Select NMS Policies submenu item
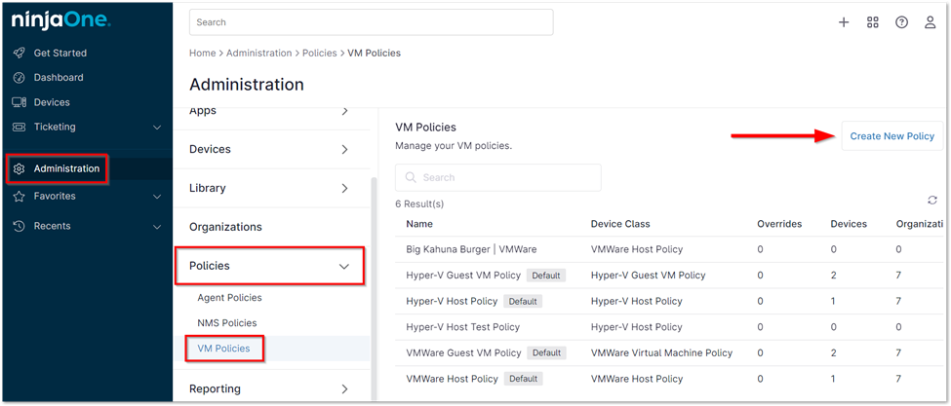951x406 pixels. 227,323
